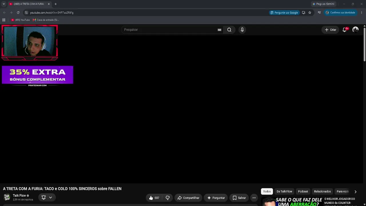Select the Para você filter chip

click(343, 191)
